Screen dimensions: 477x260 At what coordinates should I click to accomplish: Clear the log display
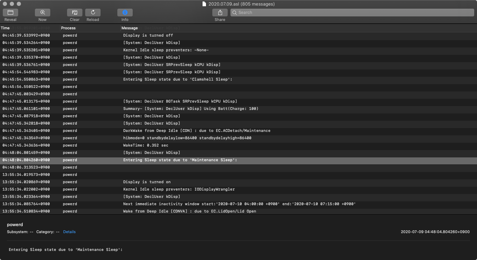click(75, 13)
